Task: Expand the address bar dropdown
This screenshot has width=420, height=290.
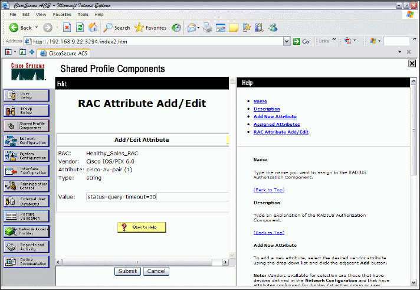Action: pos(287,42)
